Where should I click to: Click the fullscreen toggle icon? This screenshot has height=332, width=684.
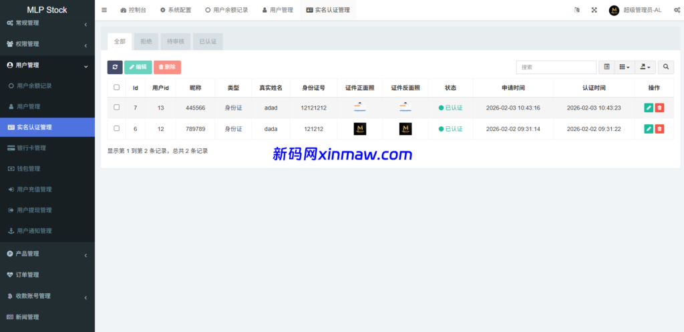[x=594, y=10]
